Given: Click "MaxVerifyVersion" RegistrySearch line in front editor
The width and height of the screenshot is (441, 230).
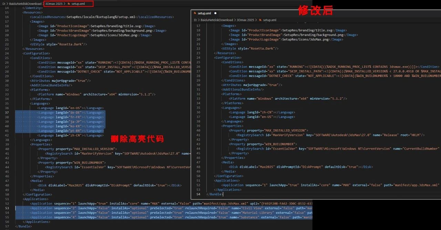Looking at the screenshot, I should pos(330,135).
